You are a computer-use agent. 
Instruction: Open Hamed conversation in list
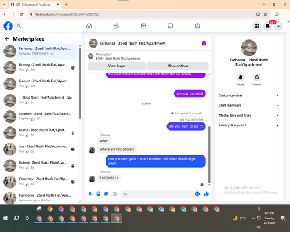pos(39,84)
